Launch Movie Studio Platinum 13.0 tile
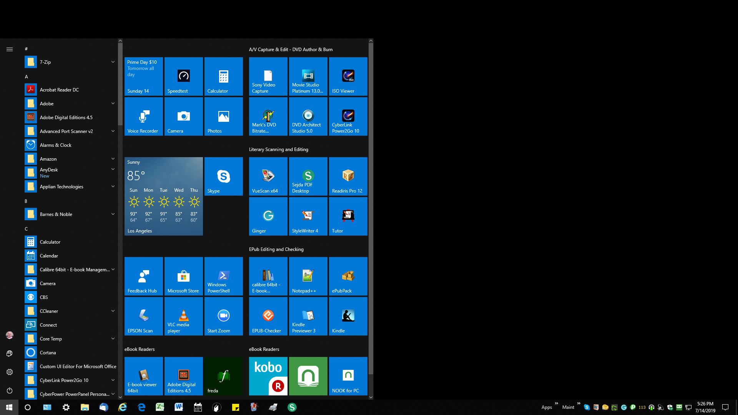Viewport: 738px width, 415px height. point(308,76)
